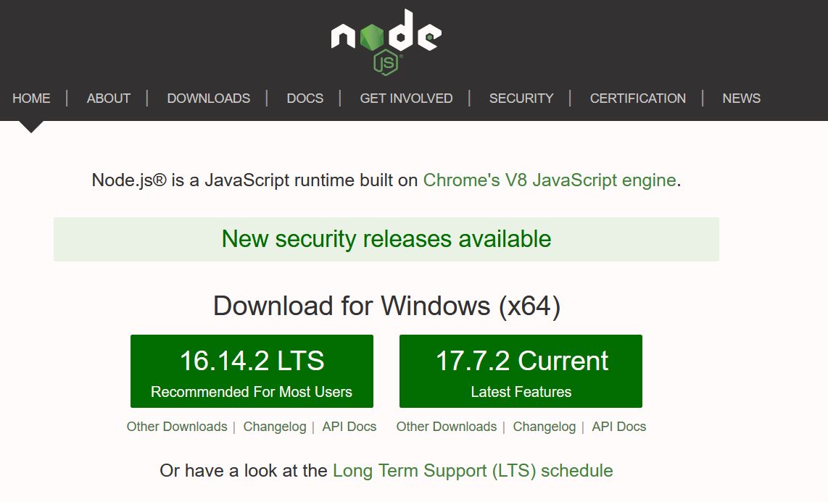This screenshot has width=828, height=502.
Task: Open the DOWNLOADS navigation page
Action: [208, 99]
